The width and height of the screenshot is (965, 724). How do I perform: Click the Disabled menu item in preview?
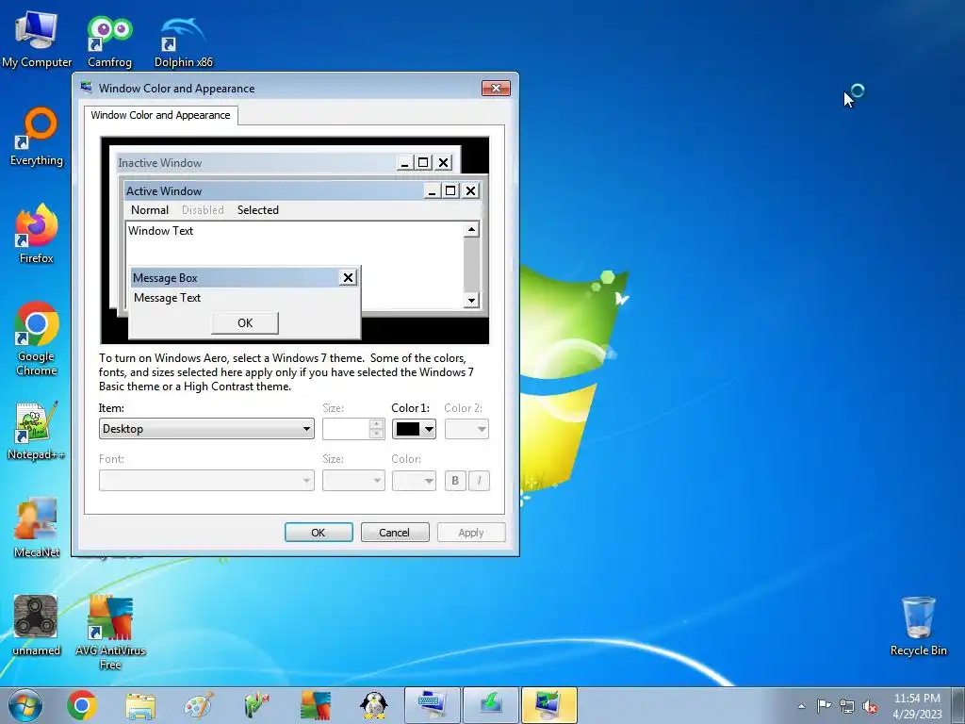pos(203,210)
